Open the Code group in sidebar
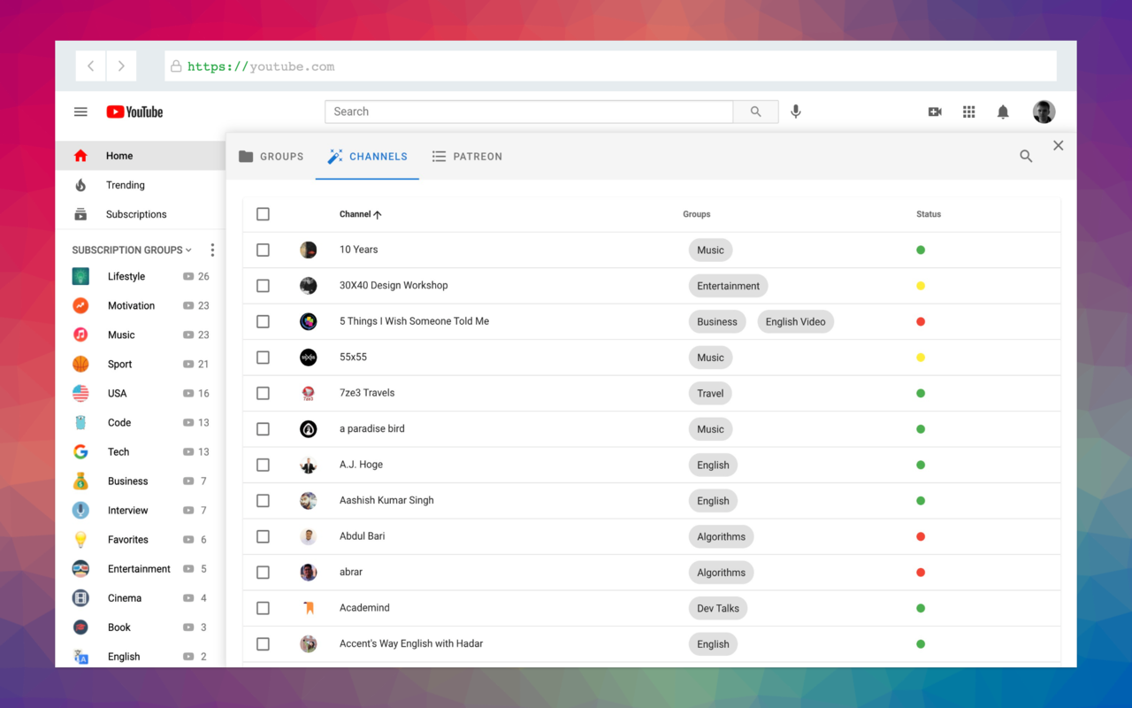Screen dimensions: 1132x708 coord(141,422)
